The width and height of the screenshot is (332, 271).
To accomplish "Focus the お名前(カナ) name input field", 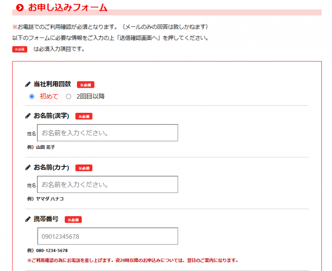I will click(x=108, y=185).
